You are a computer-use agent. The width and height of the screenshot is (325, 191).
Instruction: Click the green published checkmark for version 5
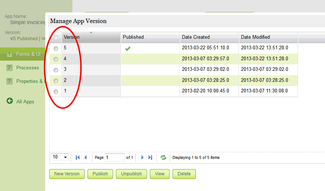pos(128,48)
